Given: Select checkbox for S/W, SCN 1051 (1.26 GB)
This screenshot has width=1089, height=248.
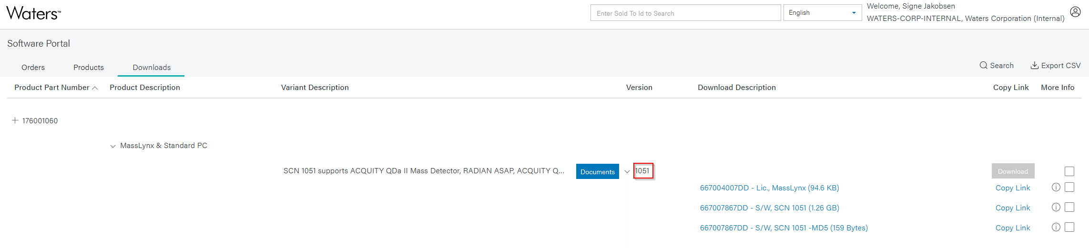Looking at the screenshot, I should 1069,208.
